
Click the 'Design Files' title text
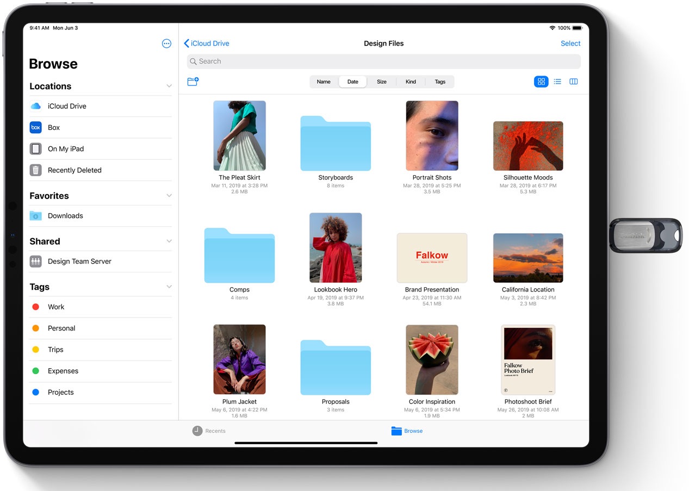[x=384, y=43]
